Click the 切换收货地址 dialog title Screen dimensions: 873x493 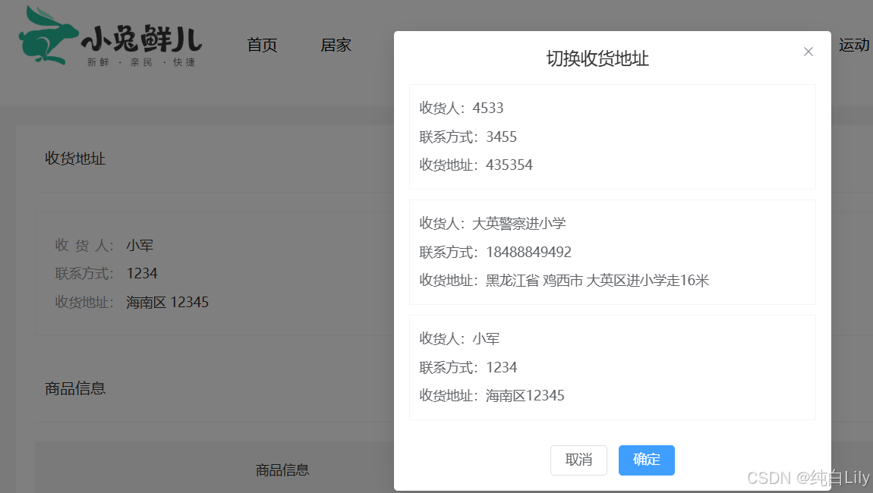599,58
